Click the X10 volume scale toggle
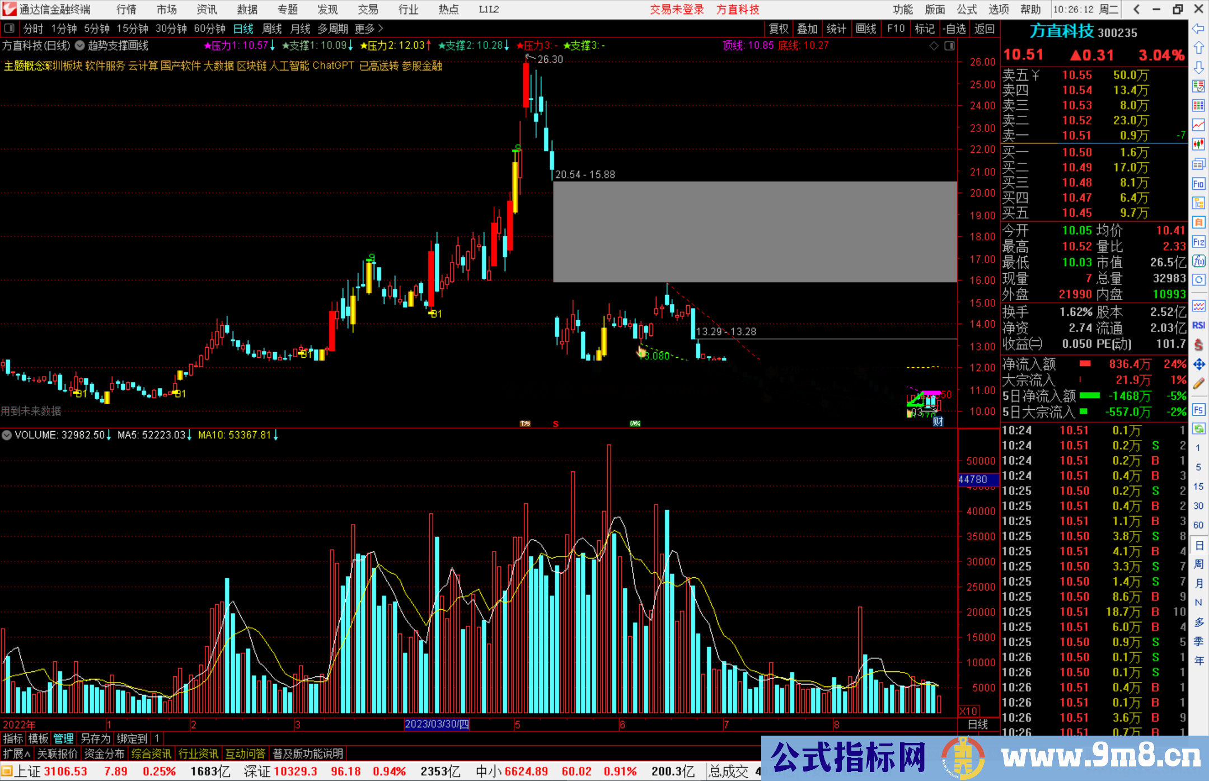Viewport: 1209px width, 781px height. [969, 710]
